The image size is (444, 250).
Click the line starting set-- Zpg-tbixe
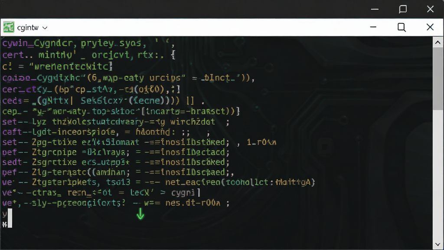point(139,142)
